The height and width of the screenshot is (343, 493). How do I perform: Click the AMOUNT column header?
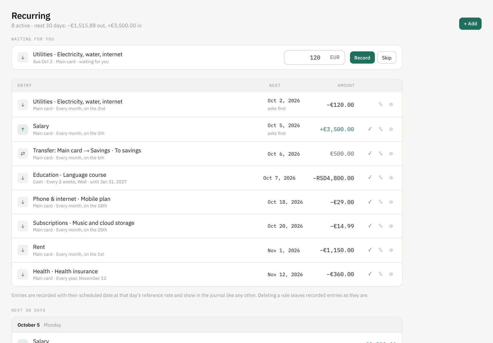[346, 85]
